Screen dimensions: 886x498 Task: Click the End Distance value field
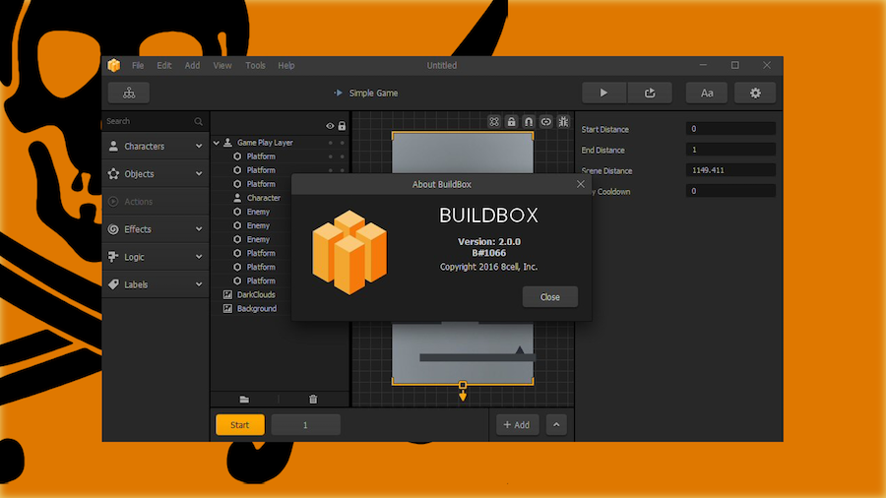(x=730, y=150)
